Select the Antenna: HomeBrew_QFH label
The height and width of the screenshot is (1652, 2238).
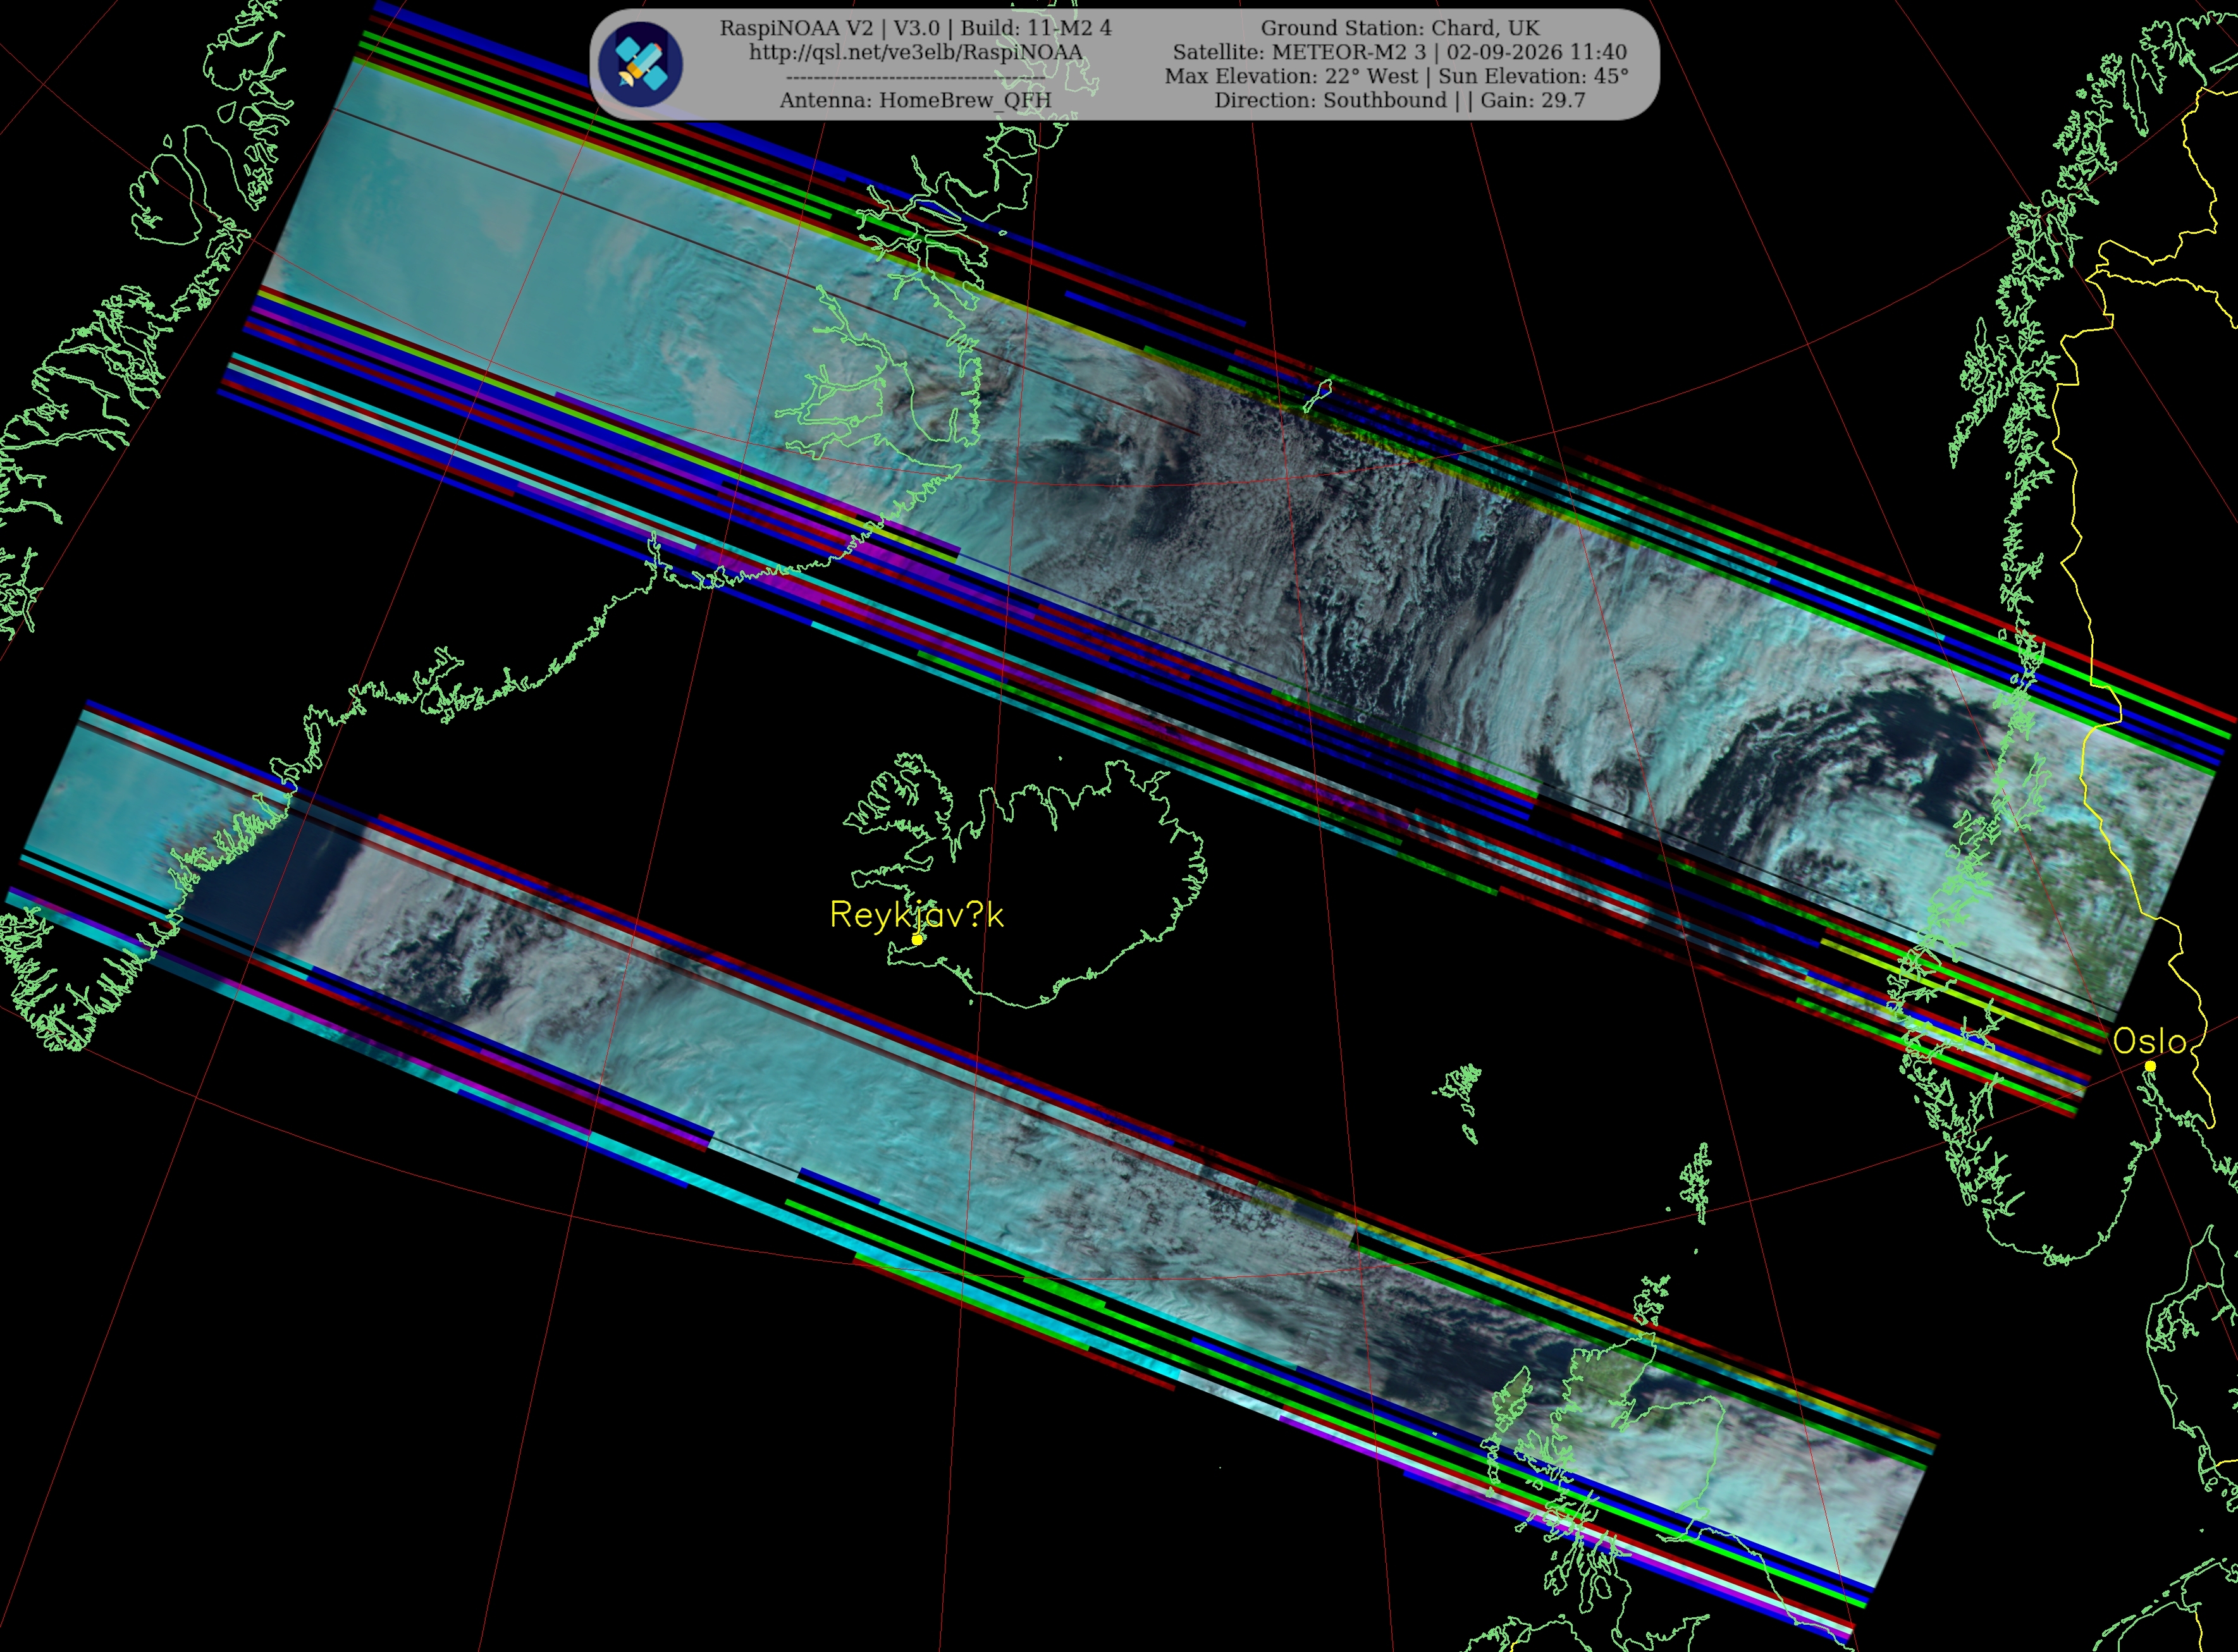tap(915, 100)
